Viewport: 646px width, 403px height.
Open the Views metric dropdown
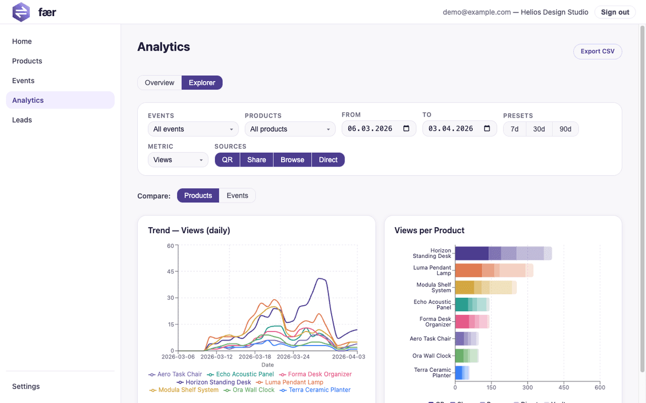[x=178, y=160]
